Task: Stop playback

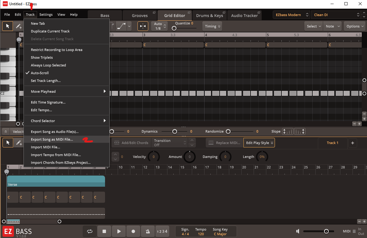Action: tap(104, 232)
